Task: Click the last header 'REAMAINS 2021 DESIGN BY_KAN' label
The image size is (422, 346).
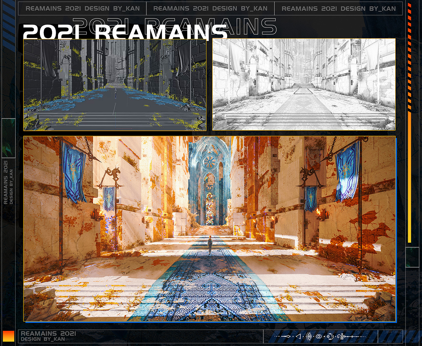Action: pos(339,8)
